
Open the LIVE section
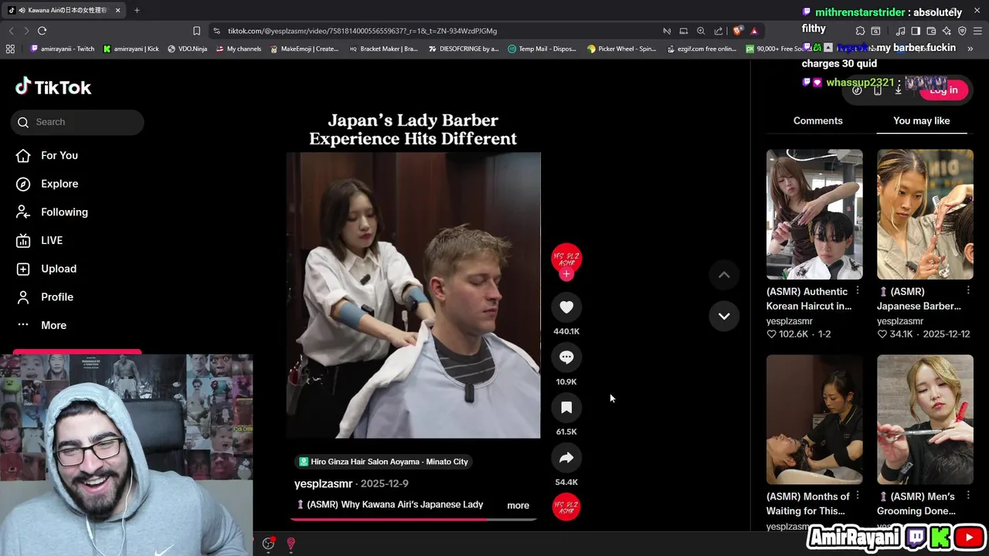(x=39, y=240)
